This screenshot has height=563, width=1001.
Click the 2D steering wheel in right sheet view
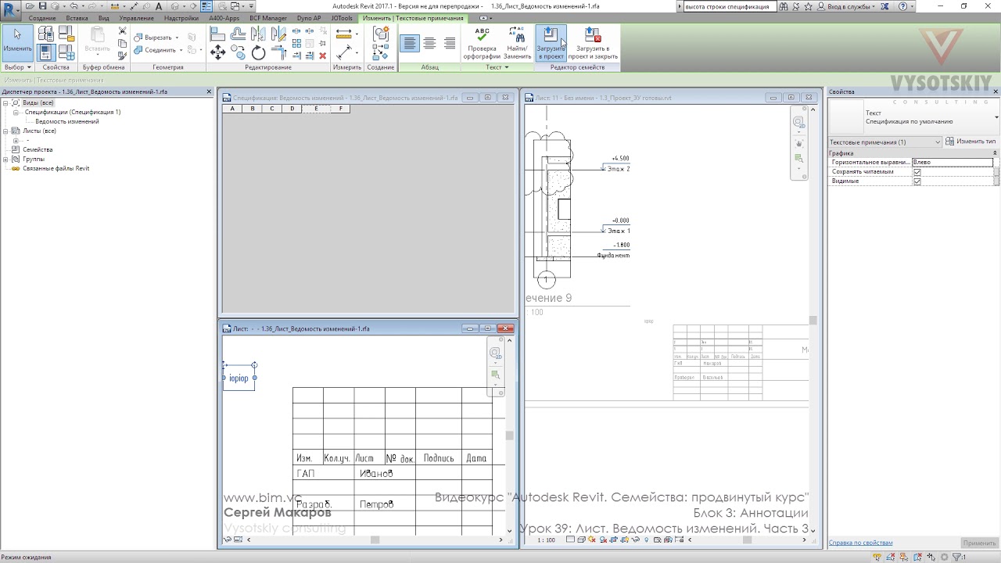(x=798, y=122)
